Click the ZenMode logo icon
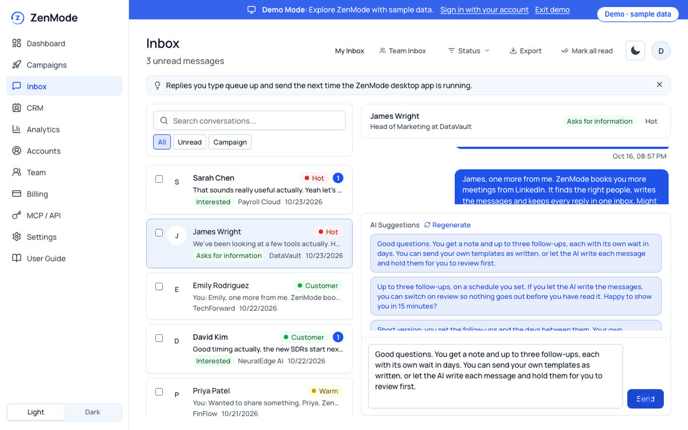688x430 pixels. click(18, 18)
